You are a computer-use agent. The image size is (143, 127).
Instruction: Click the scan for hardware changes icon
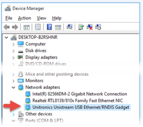[x=69, y=27]
